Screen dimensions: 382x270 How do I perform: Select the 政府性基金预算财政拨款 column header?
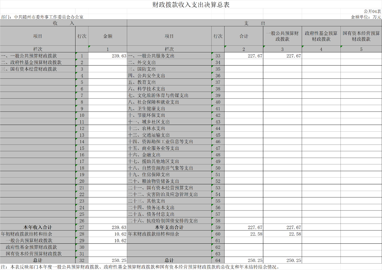[321, 36]
